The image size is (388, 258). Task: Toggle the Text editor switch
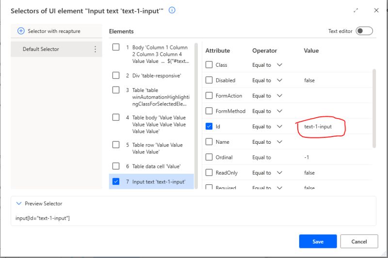point(364,31)
